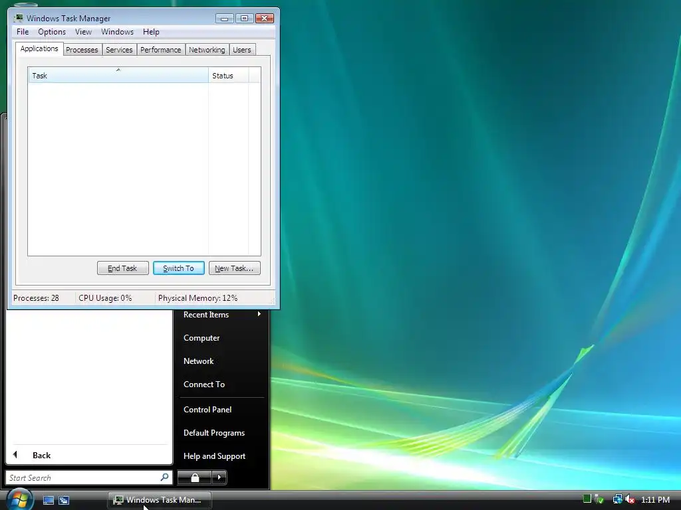Maximize the Windows Task Manager window
The width and height of the screenshot is (681, 510).
245,18
